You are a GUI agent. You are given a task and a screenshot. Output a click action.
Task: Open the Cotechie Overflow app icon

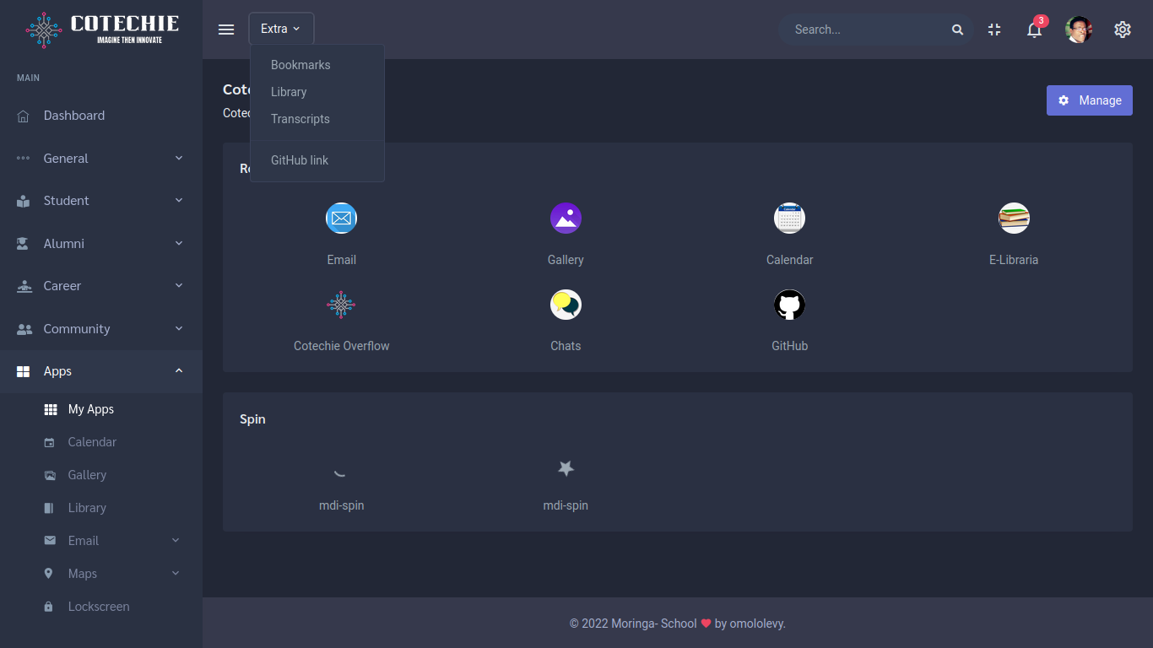tap(341, 305)
